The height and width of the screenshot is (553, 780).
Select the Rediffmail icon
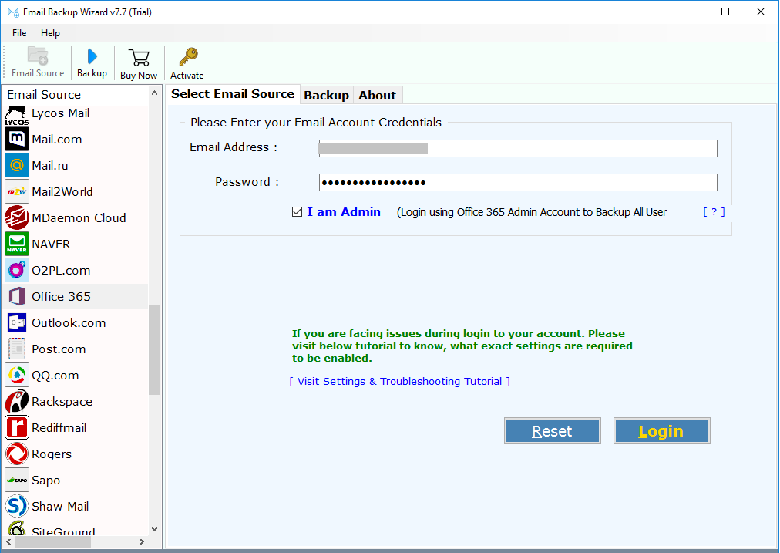17,427
